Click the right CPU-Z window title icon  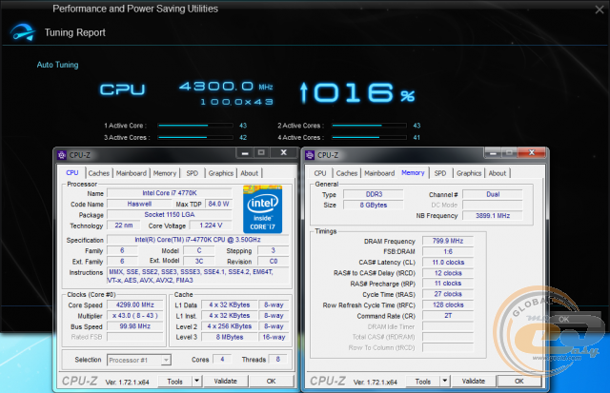pos(310,155)
